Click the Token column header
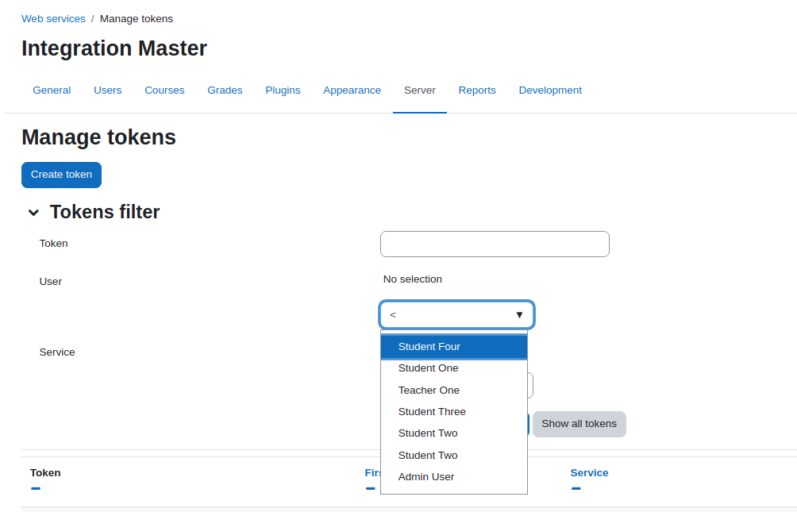Image resolution: width=797 pixels, height=512 pixels. point(45,473)
